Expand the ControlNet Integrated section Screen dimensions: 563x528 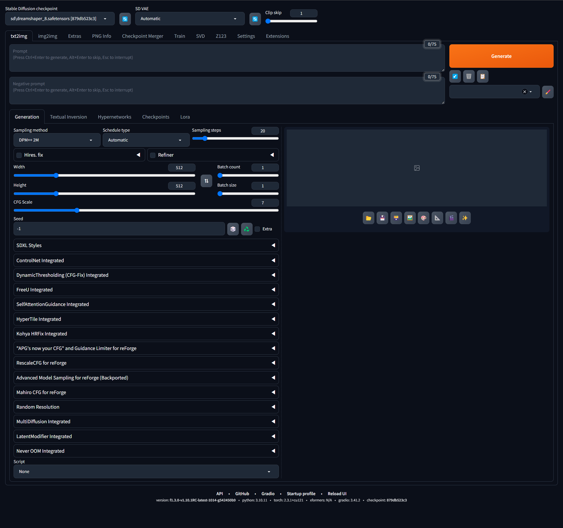146,260
